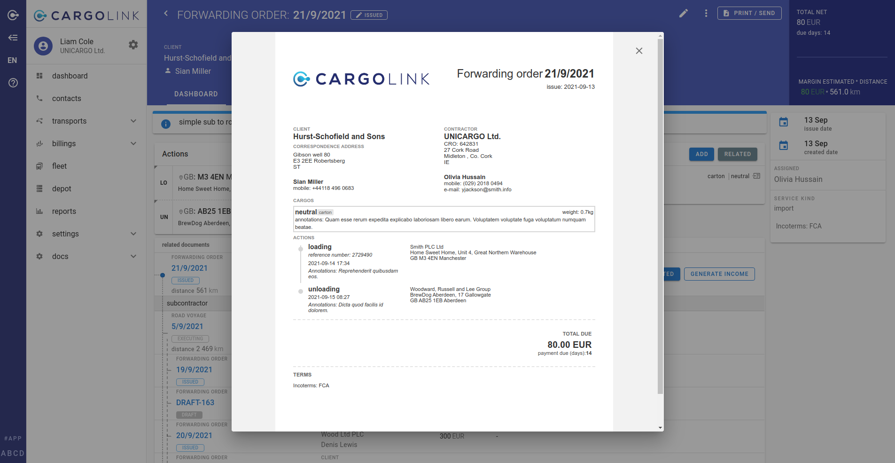The width and height of the screenshot is (895, 463).
Task: Click location pin icon for AB25 1EB
Action: [181, 212]
